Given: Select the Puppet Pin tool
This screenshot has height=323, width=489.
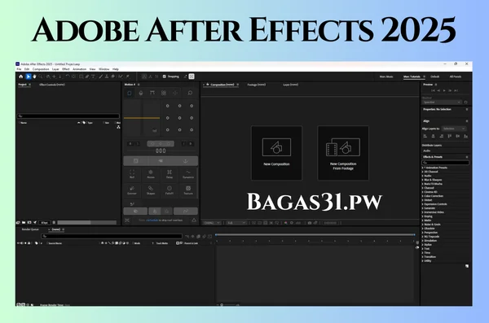Looking at the screenshot, I should pos(128,76).
